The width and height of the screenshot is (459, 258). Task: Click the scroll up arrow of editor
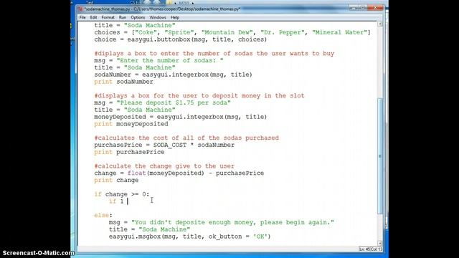[x=380, y=24]
